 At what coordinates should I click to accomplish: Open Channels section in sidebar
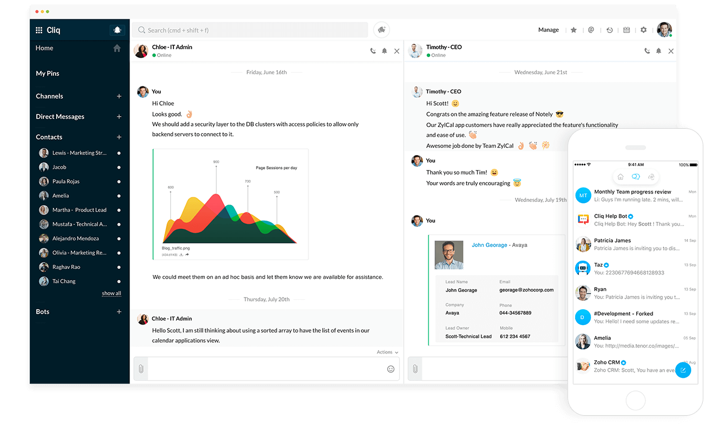tap(50, 96)
